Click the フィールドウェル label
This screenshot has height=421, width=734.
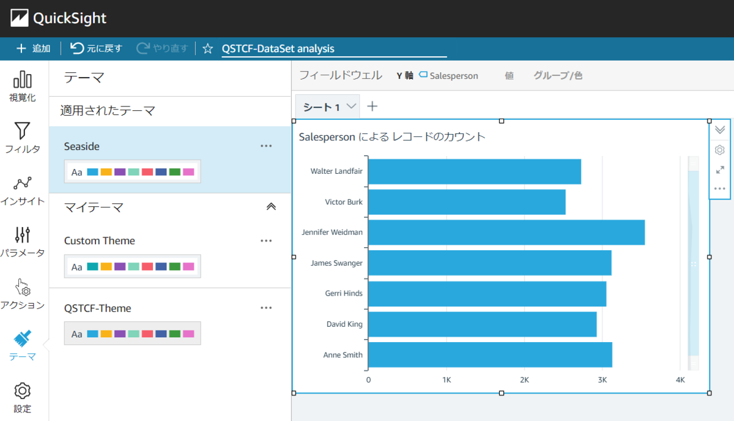tap(340, 75)
